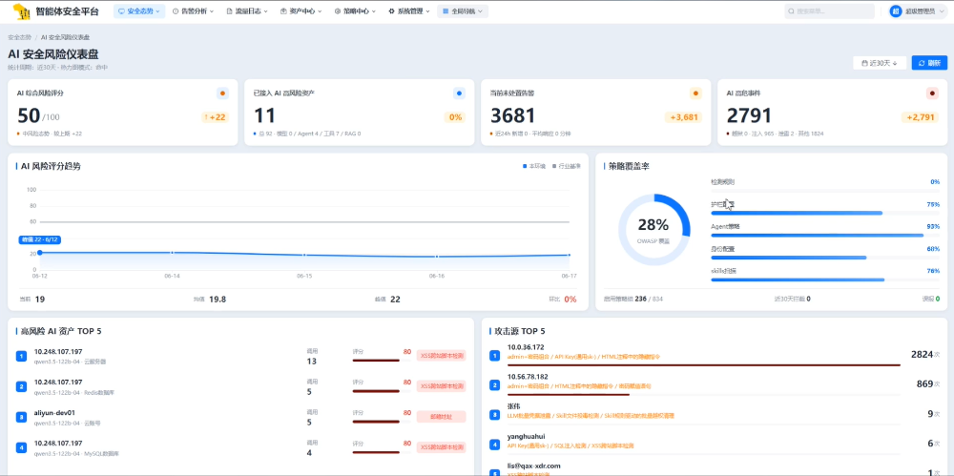Click the 2824 attack count
The width and height of the screenshot is (954, 476).
922,354
